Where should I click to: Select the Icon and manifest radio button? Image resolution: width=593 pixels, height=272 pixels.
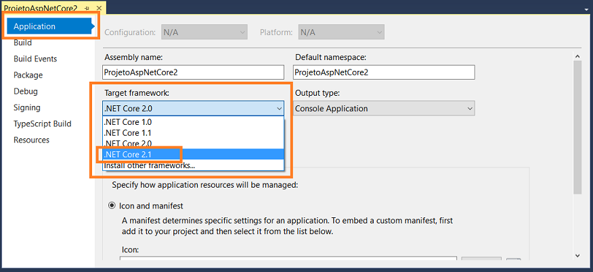click(112, 206)
